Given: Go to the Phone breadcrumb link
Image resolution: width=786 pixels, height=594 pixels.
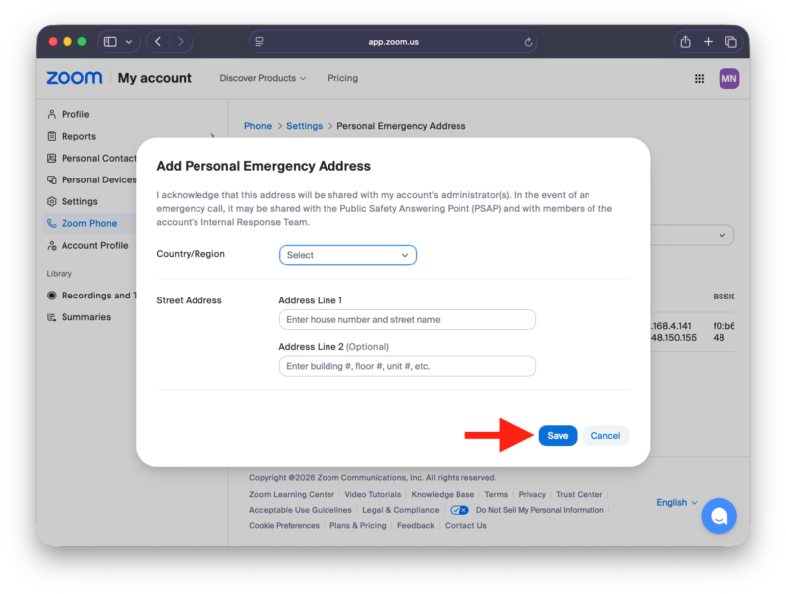Looking at the screenshot, I should pos(258,126).
